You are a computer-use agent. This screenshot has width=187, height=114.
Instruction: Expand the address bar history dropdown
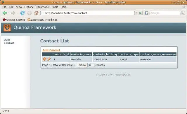136,13
